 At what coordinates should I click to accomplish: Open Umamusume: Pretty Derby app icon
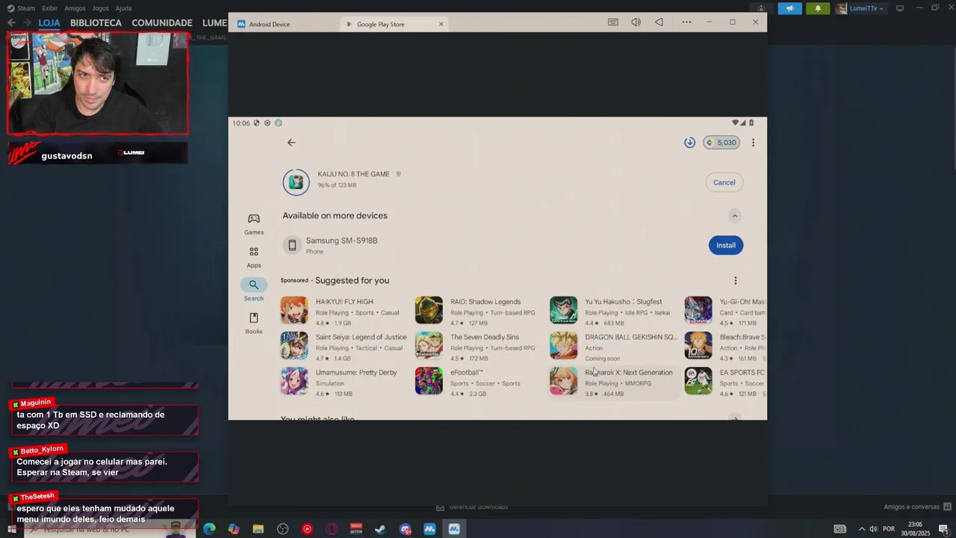[294, 381]
